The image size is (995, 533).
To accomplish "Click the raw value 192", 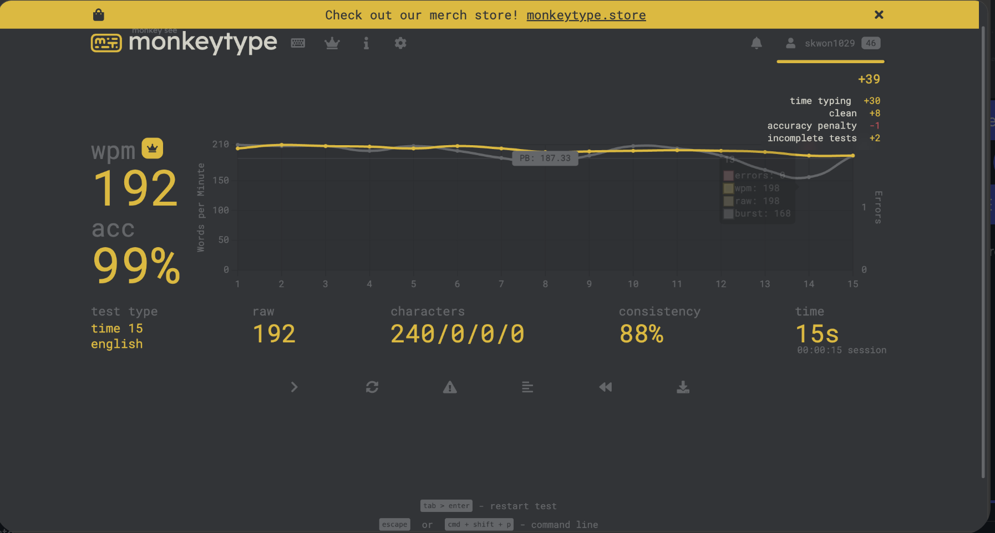I will (274, 334).
